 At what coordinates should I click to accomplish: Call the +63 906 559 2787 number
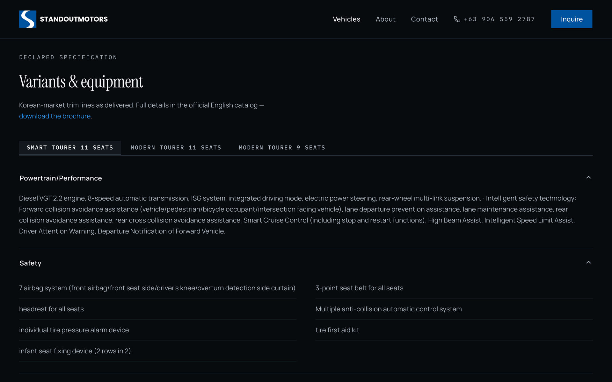(499, 19)
